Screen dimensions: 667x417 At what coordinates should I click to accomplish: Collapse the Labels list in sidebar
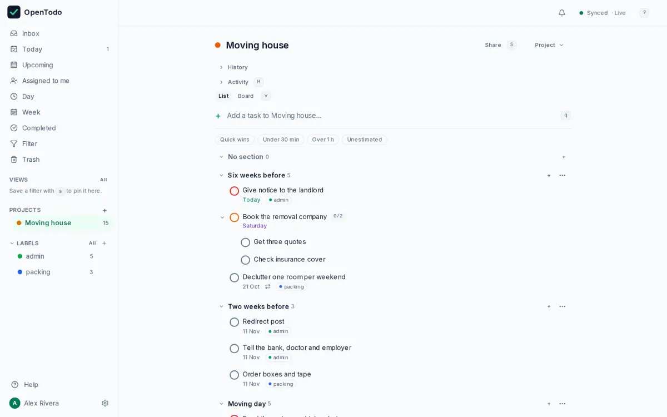coord(12,243)
